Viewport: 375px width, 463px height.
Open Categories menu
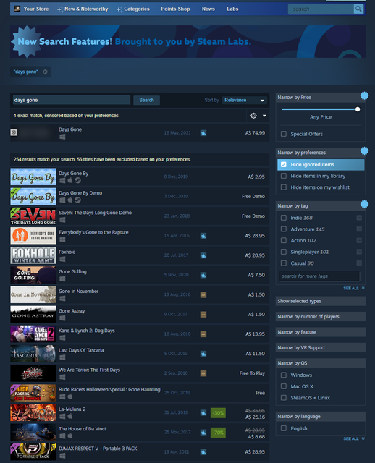(137, 9)
